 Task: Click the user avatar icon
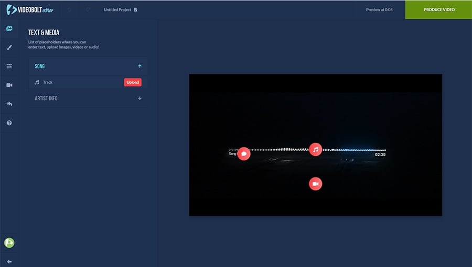(9, 243)
